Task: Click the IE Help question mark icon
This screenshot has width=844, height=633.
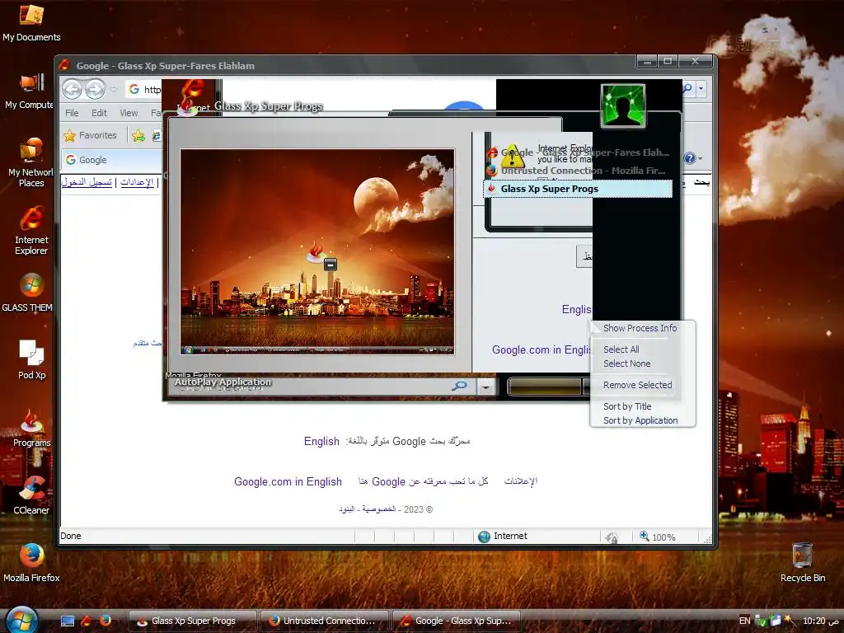Action: tap(690, 158)
